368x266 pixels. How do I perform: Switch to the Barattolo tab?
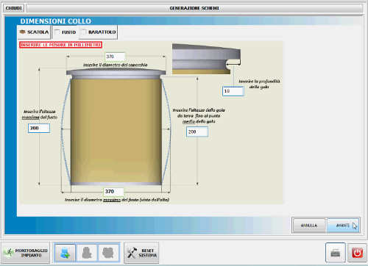pyautogui.click(x=98, y=32)
